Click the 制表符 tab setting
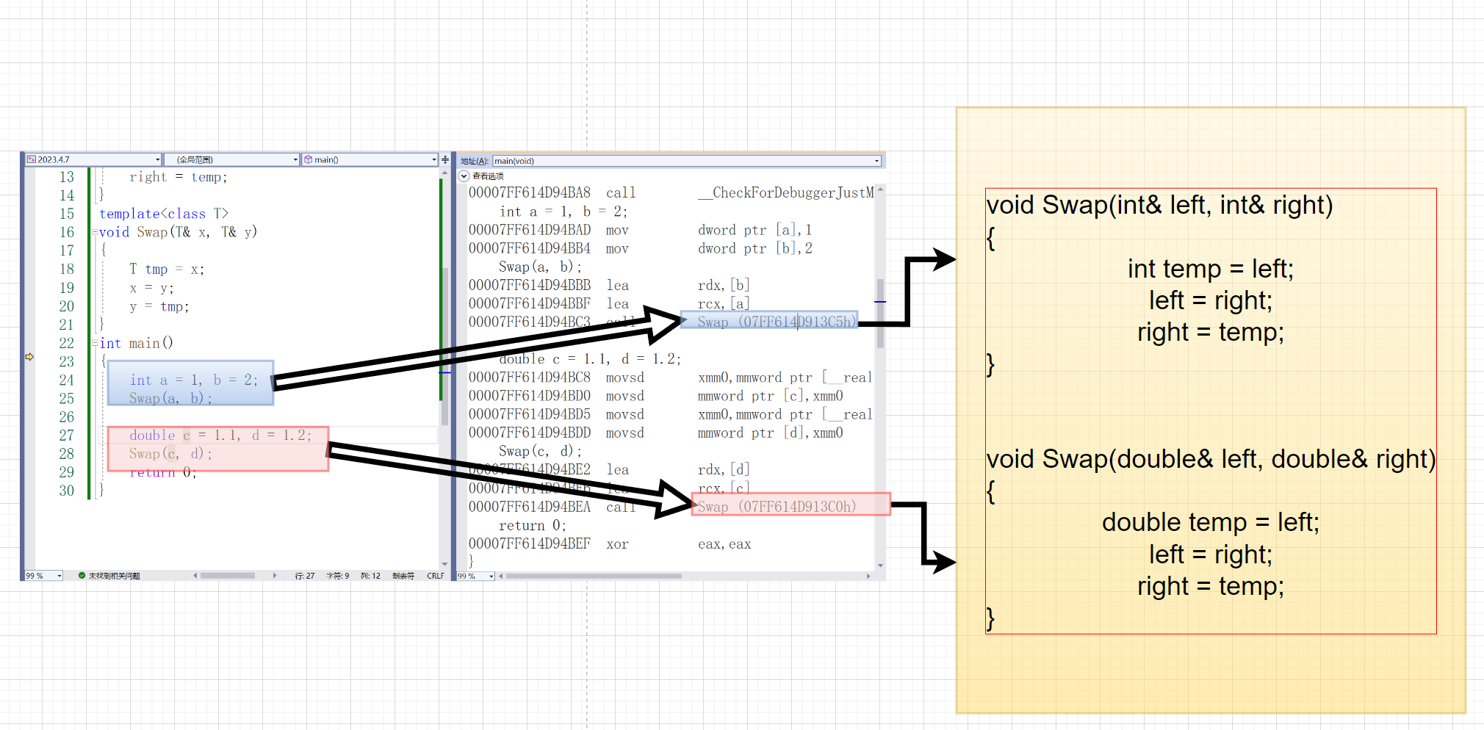The height and width of the screenshot is (730, 1484). pos(403,576)
